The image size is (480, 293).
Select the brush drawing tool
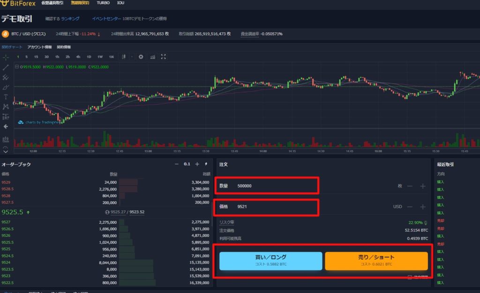coord(6,87)
